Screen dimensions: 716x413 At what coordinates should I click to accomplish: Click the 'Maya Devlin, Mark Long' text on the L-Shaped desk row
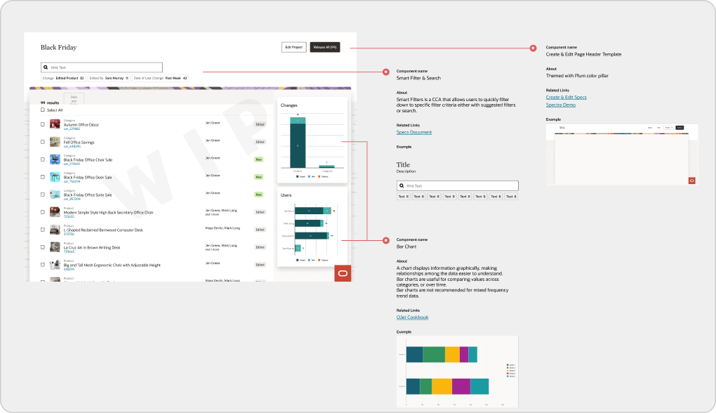pyautogui.click(x=223, y=228)
